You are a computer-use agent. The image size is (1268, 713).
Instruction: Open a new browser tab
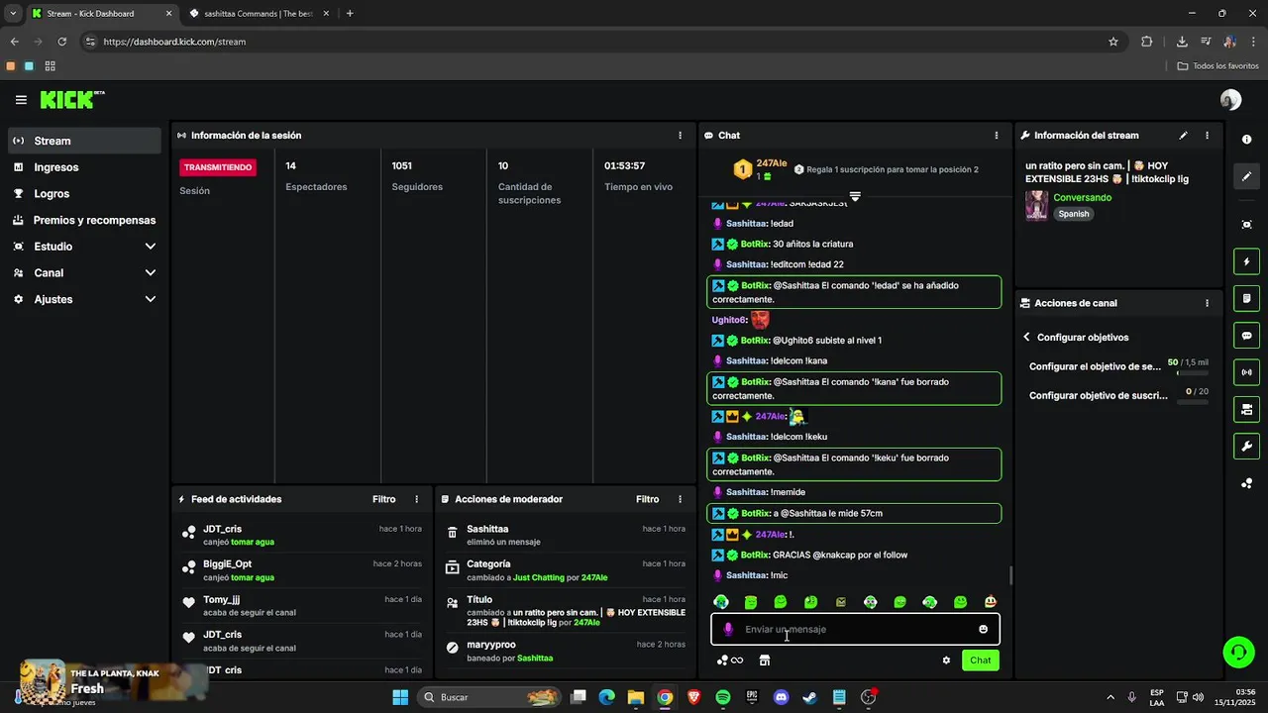click(350, 14)
